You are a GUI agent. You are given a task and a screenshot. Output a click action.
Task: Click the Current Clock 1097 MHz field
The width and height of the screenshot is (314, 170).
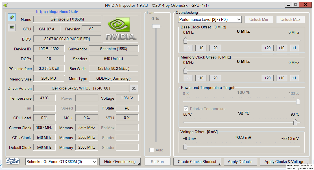tap(44, 127)
